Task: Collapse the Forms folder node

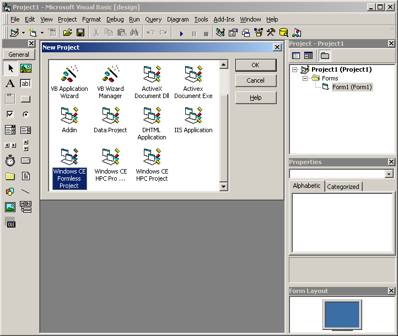Action: (305, 78)
